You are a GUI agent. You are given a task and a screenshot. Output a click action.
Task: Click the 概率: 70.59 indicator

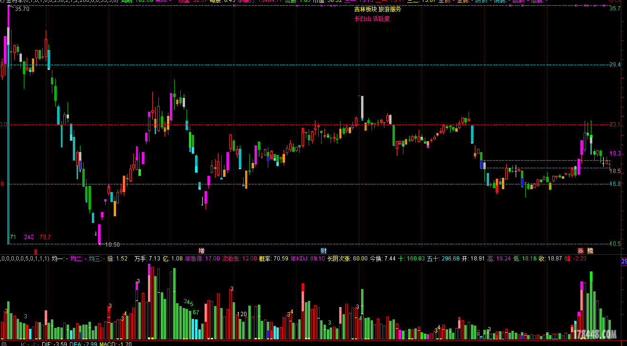[x=274, y=259]
